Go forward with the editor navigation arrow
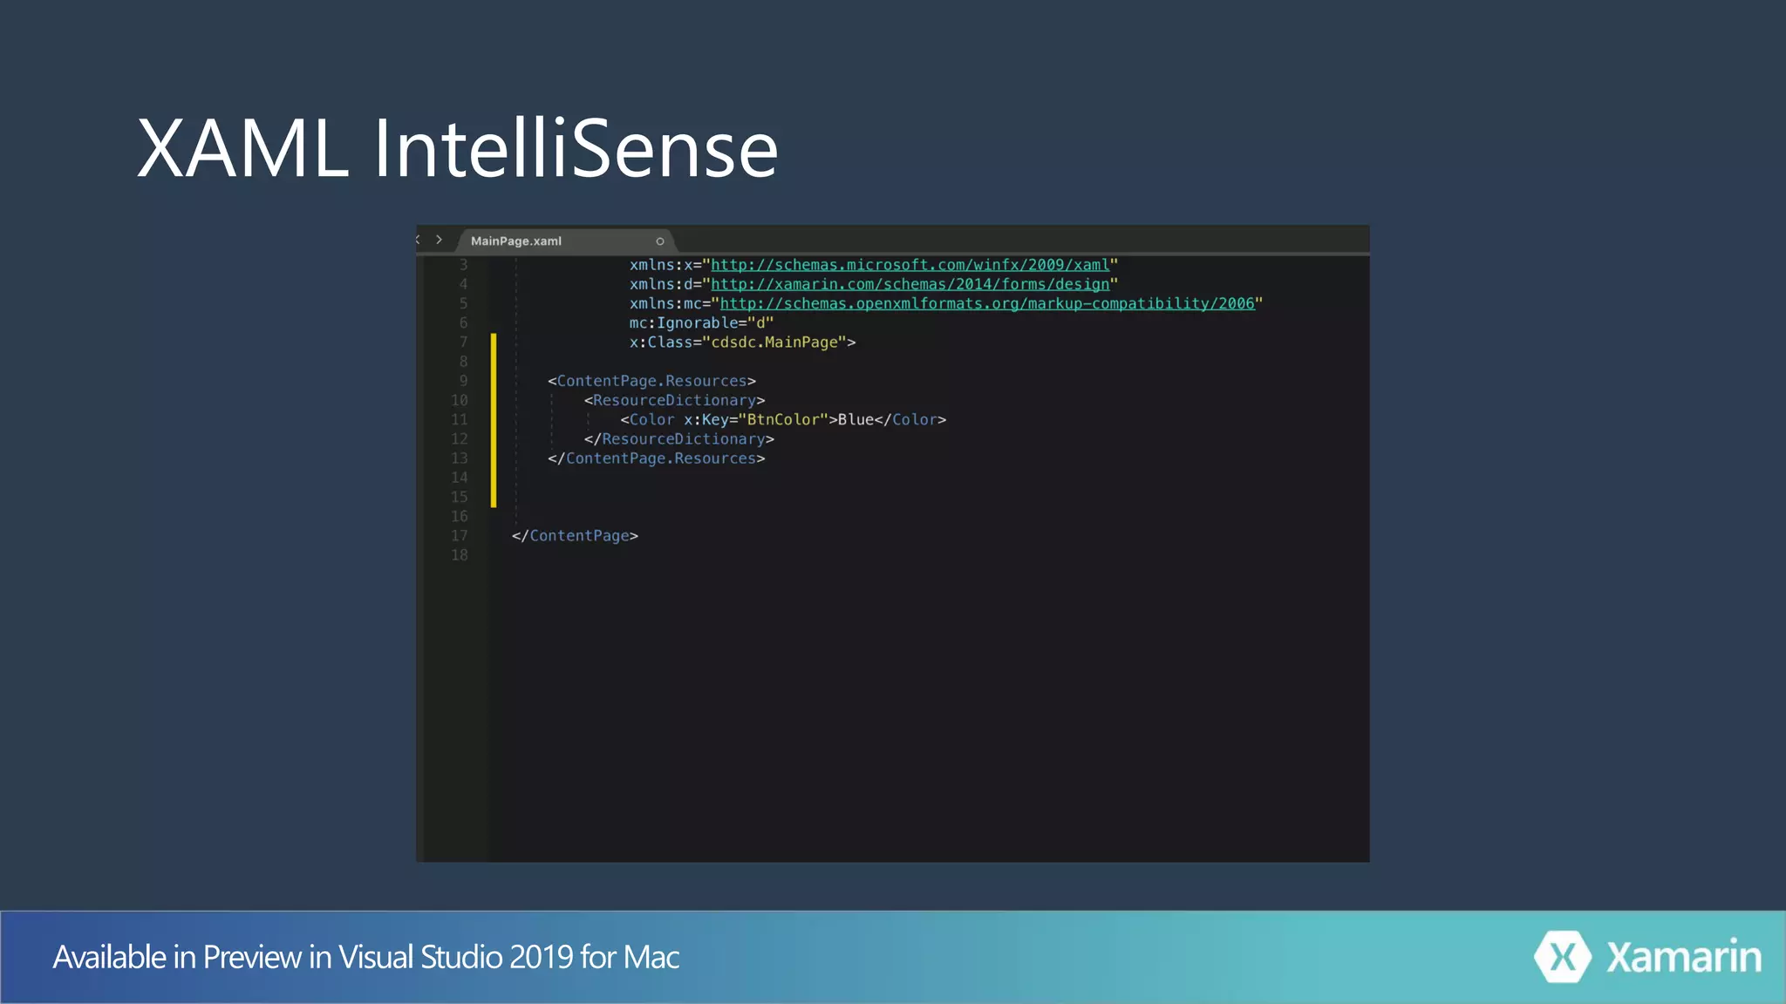 pos(439,240)
